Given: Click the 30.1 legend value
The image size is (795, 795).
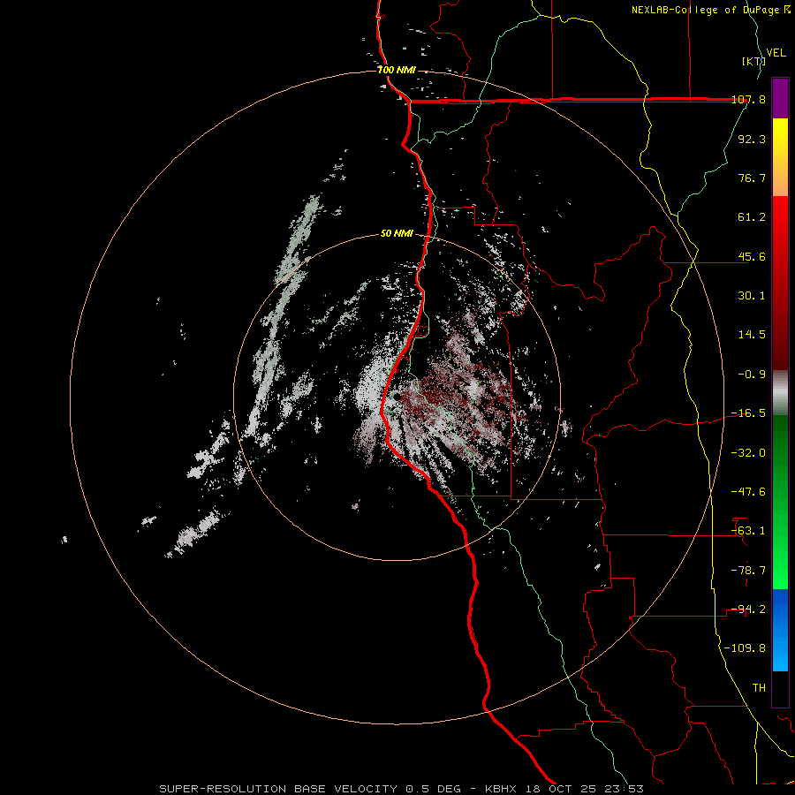Looking at the screenshot, I should (x=752, y=296).
